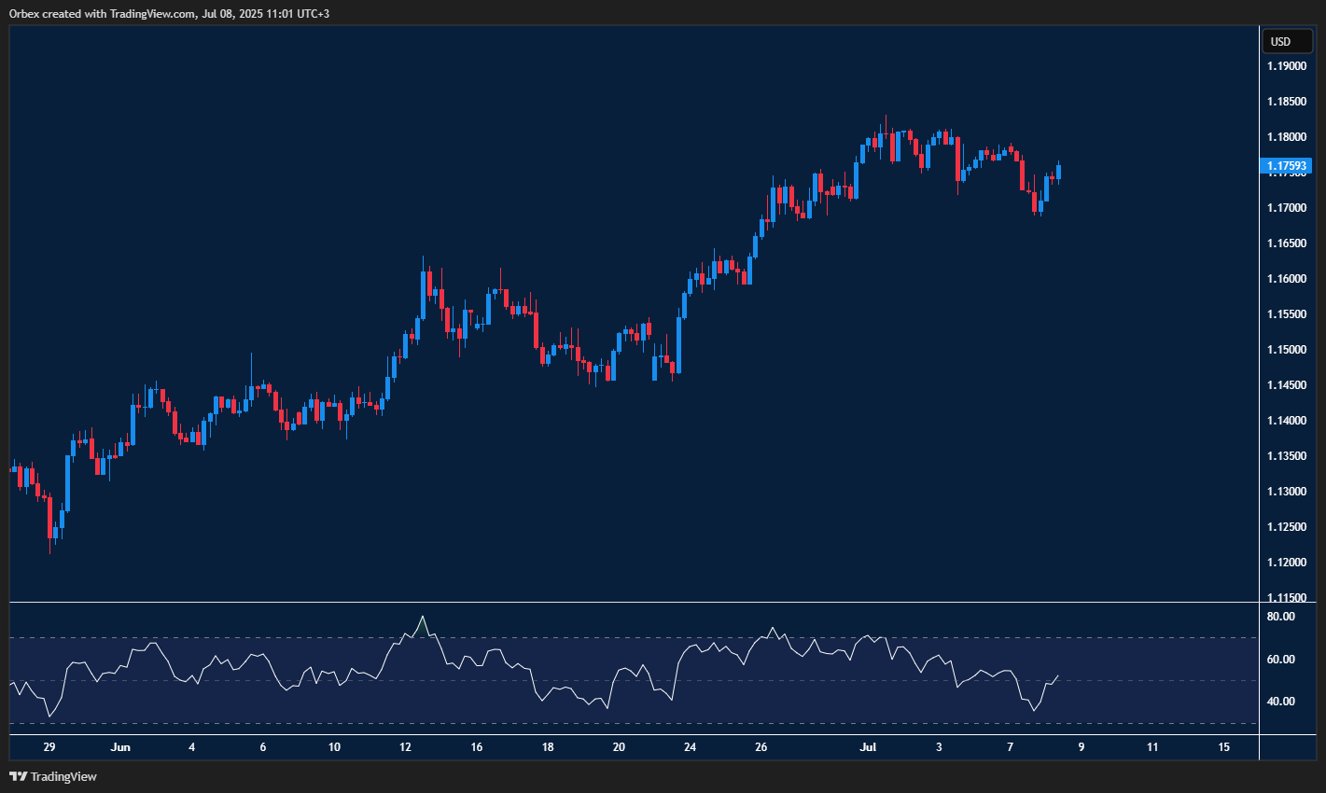This screenshot has width=1326, height=793.
Task: Click the latest blue candlestick on the chart
Action: [x=1059, y=173]
